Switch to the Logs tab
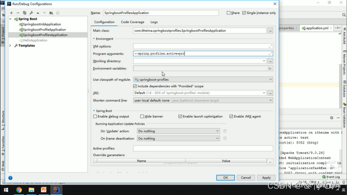 (154, 22)
